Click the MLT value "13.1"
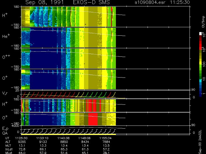Viewport: 206px width, 154px height. coord(22,146)
